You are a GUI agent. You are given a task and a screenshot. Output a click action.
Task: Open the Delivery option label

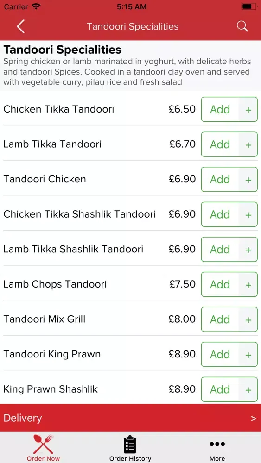click(23, 418)
